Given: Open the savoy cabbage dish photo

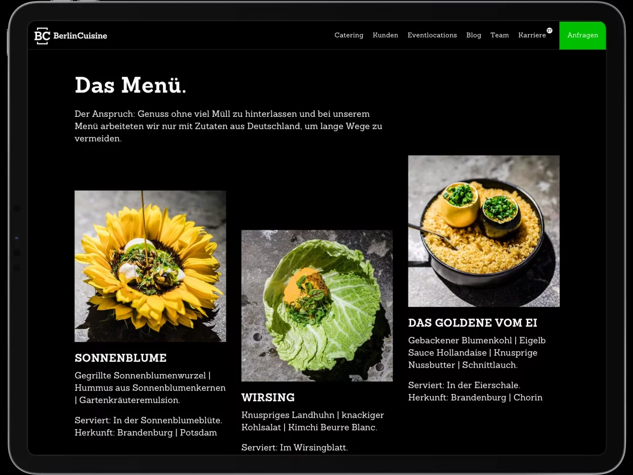Looking at the screenshot, I should pos(317,306).
